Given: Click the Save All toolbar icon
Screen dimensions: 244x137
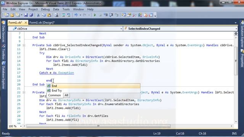Looking at the screenshot, I should point(31,15).
